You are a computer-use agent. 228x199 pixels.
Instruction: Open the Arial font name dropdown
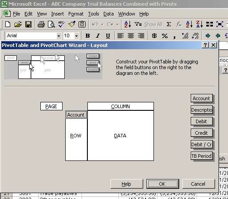pos(59,36)
